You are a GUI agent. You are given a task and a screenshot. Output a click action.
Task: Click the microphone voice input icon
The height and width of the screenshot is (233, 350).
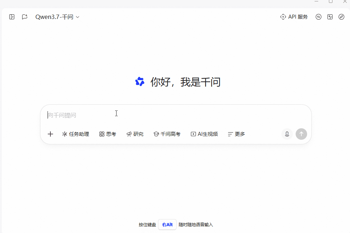[x=287, y=134]
